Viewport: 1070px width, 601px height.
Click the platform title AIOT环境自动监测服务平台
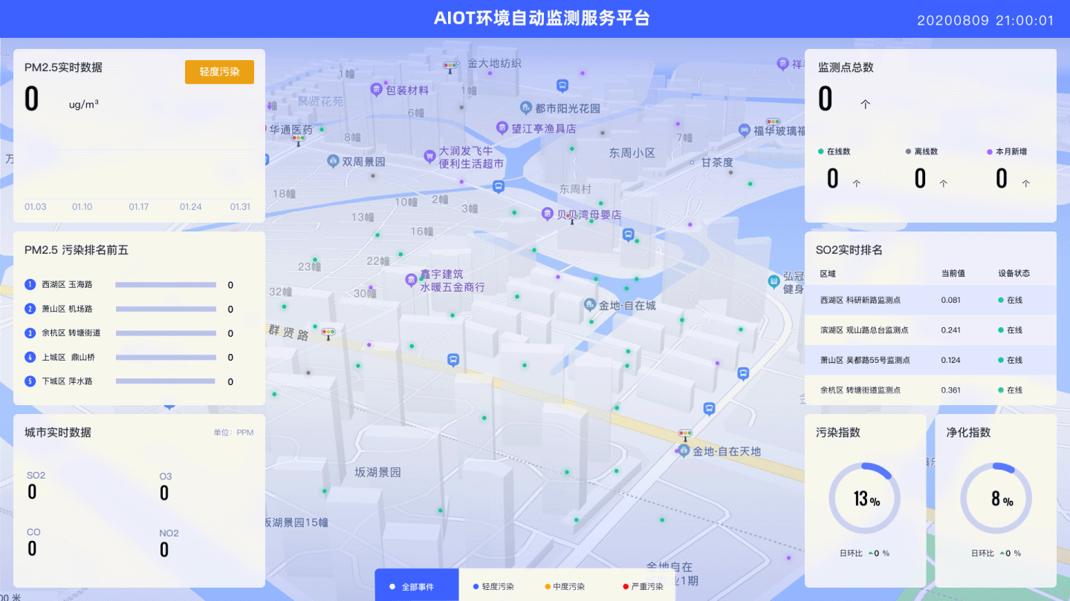[x=542, y=19]
